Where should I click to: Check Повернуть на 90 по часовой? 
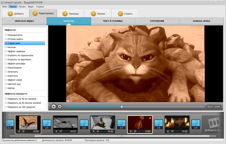(x=6, y=99)
